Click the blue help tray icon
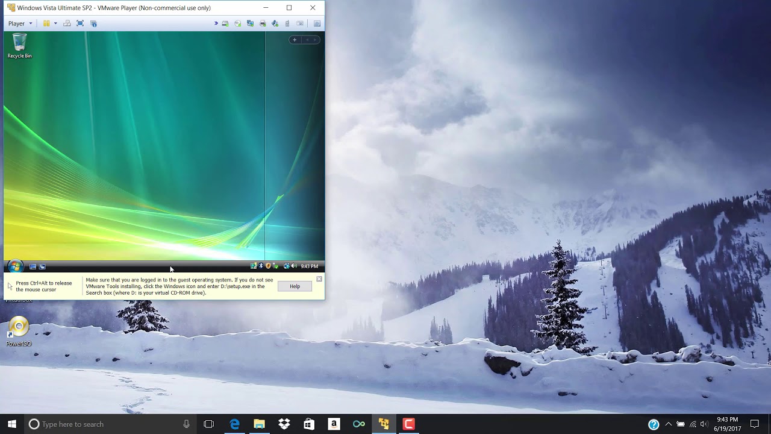The height and width of the screenshot is (434, 771). point(654,424)
